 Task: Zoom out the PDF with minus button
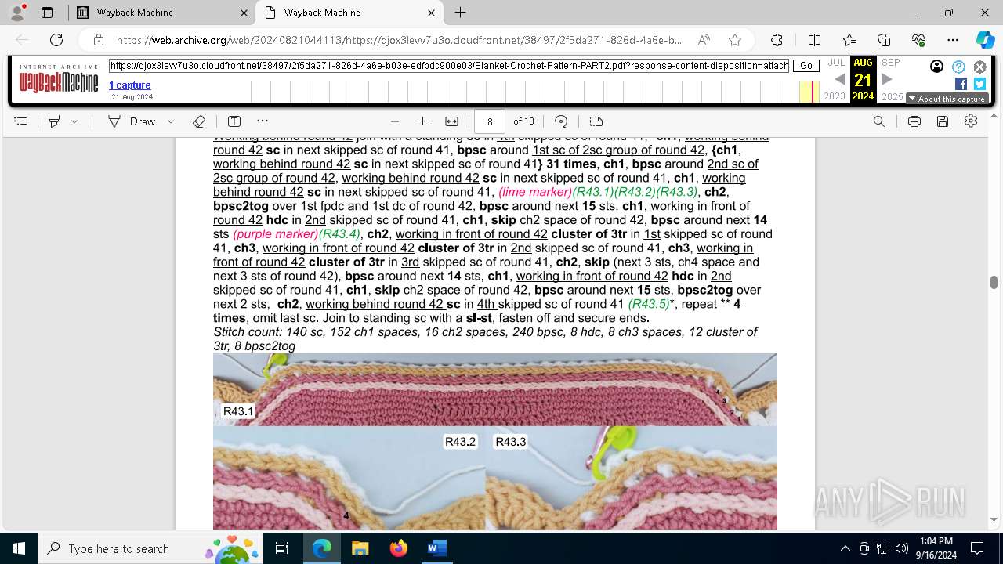[395, 121]
